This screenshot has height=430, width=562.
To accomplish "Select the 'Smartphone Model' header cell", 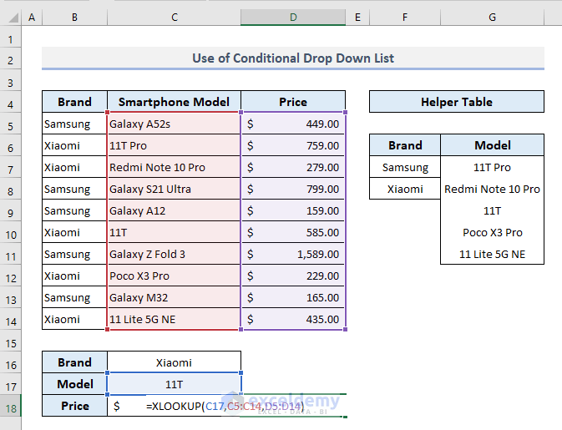I will [x=174, y=102].
